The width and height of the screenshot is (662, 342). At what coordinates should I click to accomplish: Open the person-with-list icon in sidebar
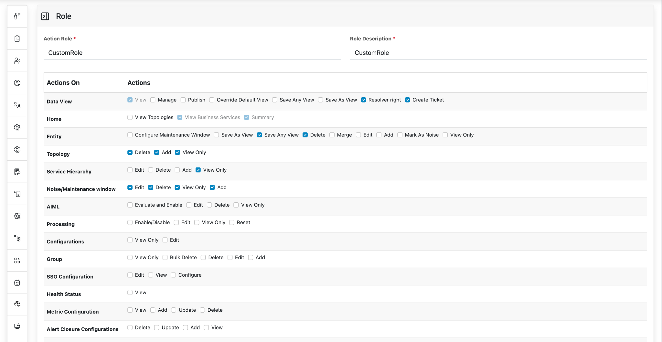coord(17,16)
